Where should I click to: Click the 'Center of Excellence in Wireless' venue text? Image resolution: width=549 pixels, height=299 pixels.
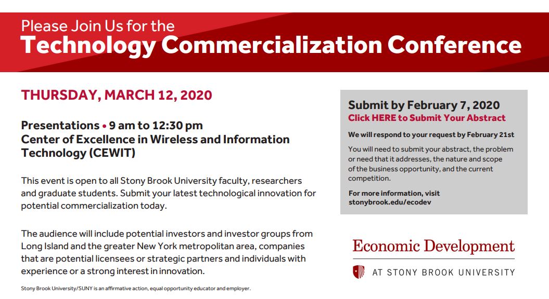155,139
